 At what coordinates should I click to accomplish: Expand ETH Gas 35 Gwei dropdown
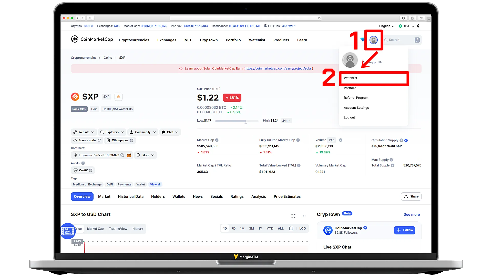(289, 26)
